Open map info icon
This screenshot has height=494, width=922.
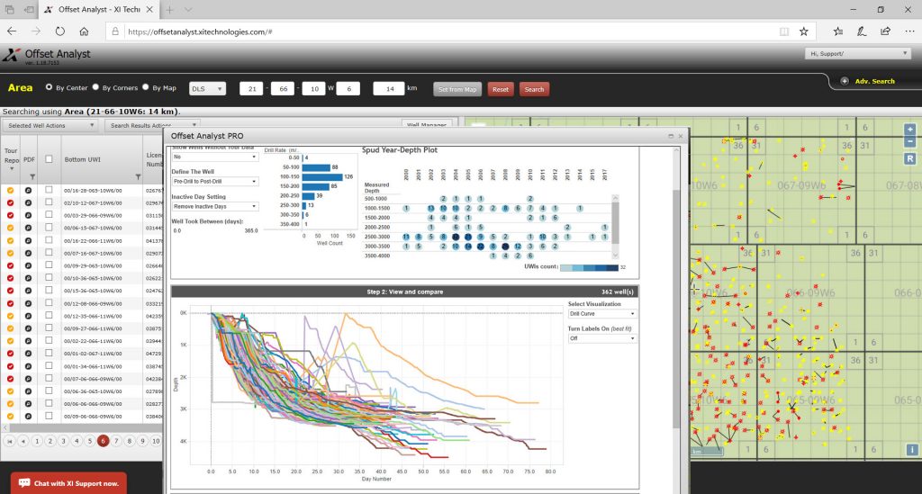click(x=912, y=450)
